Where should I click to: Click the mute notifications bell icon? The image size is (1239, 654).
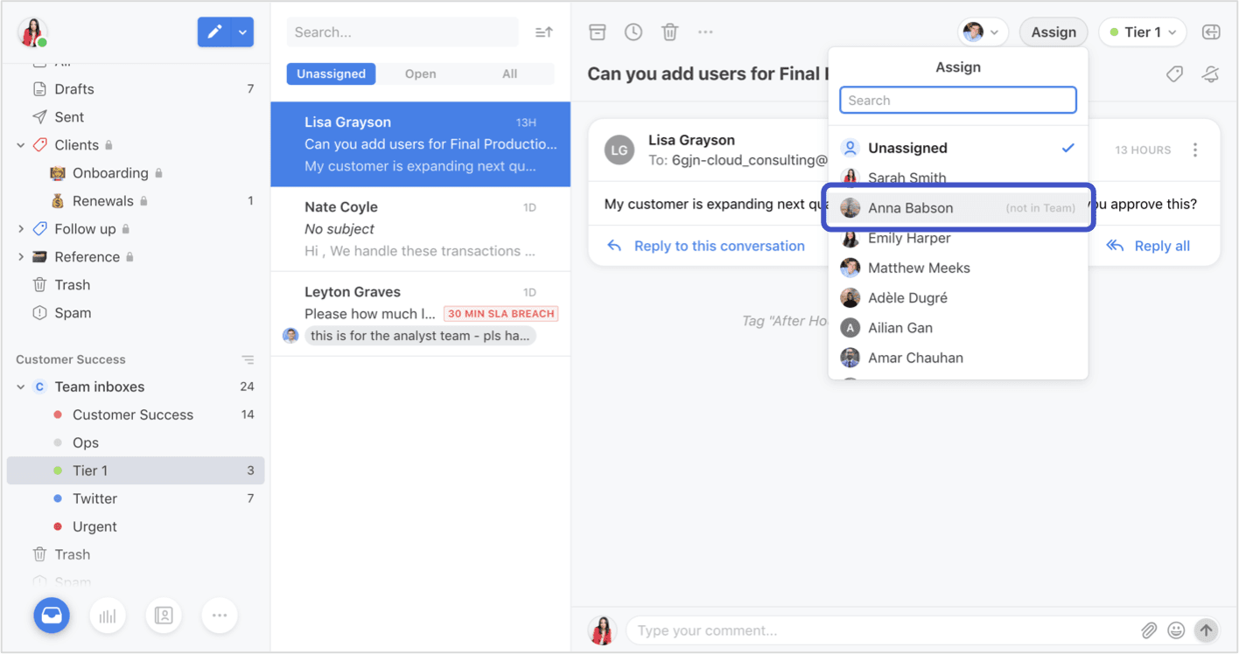[1211, 74]
